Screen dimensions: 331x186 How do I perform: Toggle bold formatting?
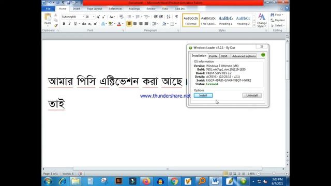pyautogui.click(x=64, y=24)
